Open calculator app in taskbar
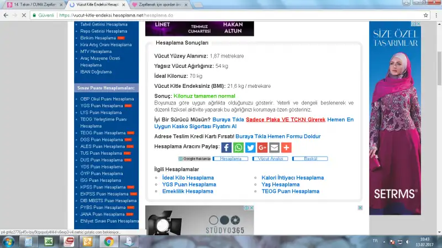442x248 pixels. pos(29,242)
